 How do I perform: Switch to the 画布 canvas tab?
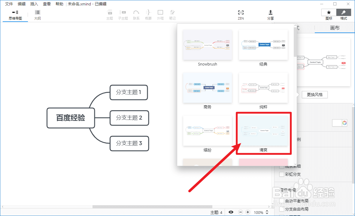[x=335, y=28]
